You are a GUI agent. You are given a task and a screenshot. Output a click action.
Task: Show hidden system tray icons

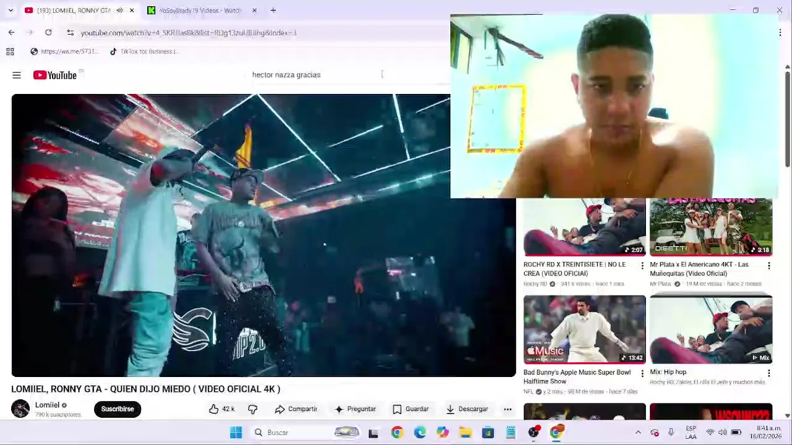click(638, 433)
